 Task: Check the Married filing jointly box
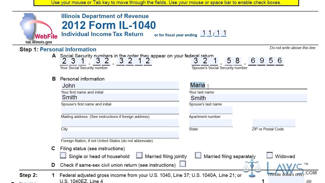[139, 155]
